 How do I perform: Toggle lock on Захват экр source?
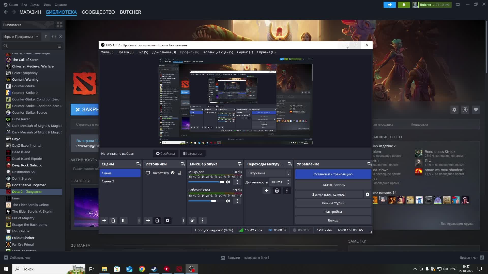pyautogui.click(x=180, y=173)
